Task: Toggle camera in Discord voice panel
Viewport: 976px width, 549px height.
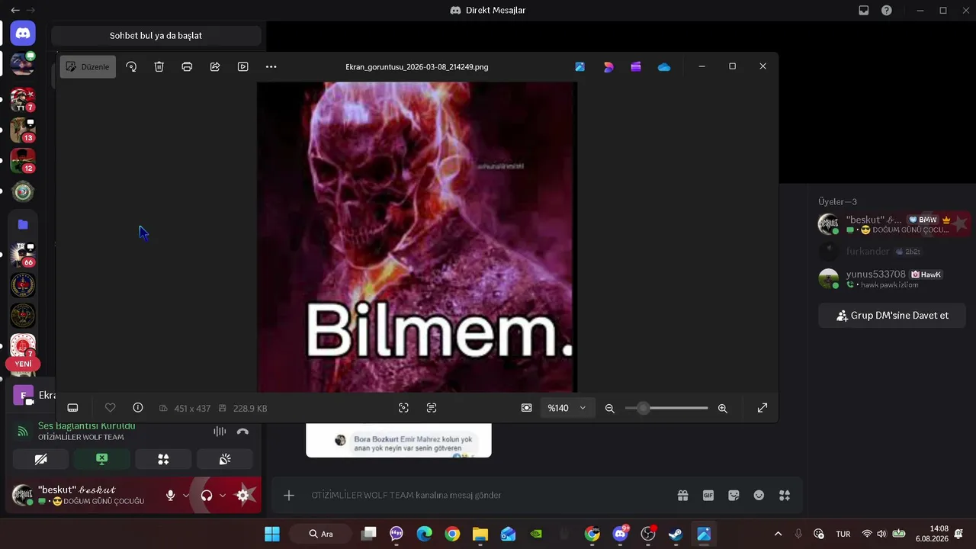Action: tap(41, 459)
